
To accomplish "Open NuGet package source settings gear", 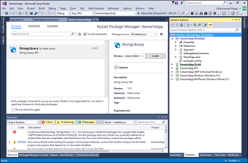I will coord(161,34).
